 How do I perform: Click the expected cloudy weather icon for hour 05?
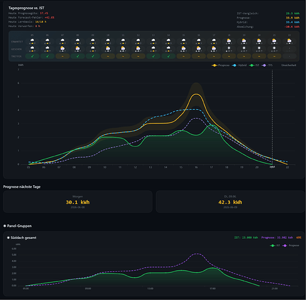(x=32, y=41)
